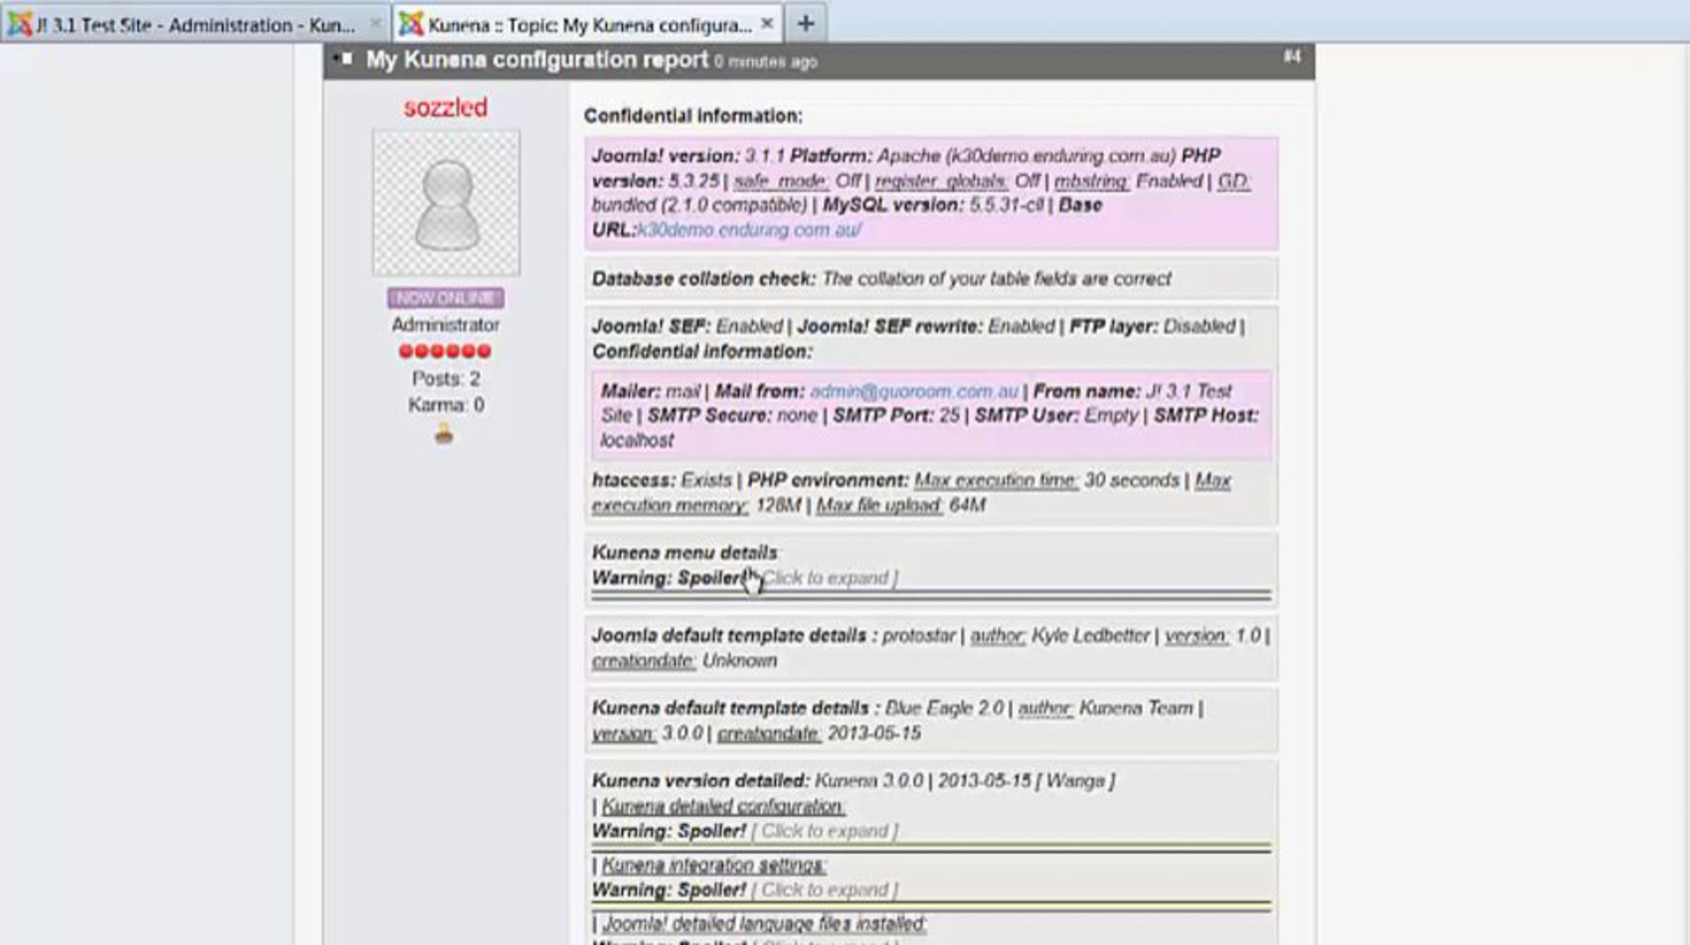1690x945 pixels.
Task: Click the Administrator rank label
Action: (x=446, y=325)
